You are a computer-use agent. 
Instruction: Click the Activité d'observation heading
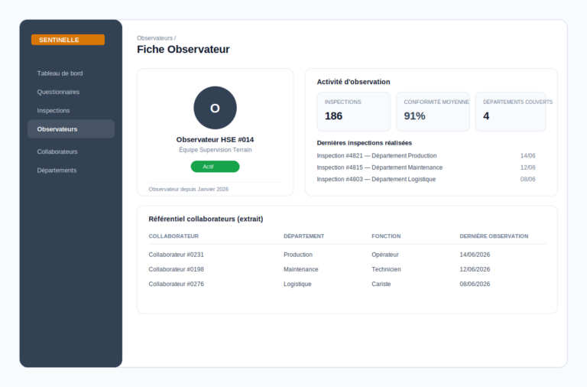tap(353, 82)
